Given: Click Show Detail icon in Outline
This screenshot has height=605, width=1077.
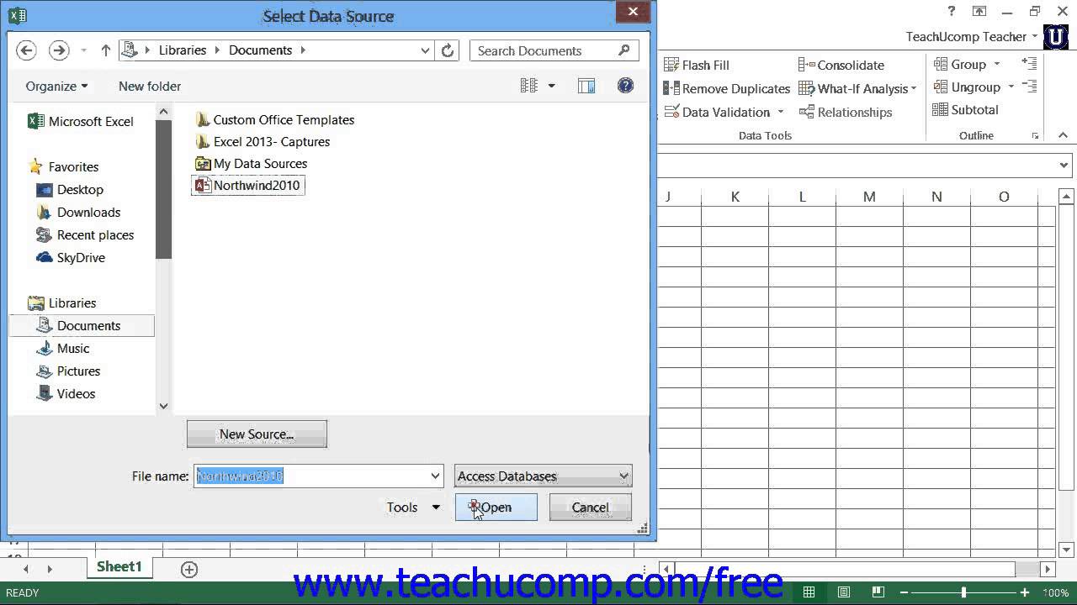Looking at the screenshot, I should click(1029, 63).
